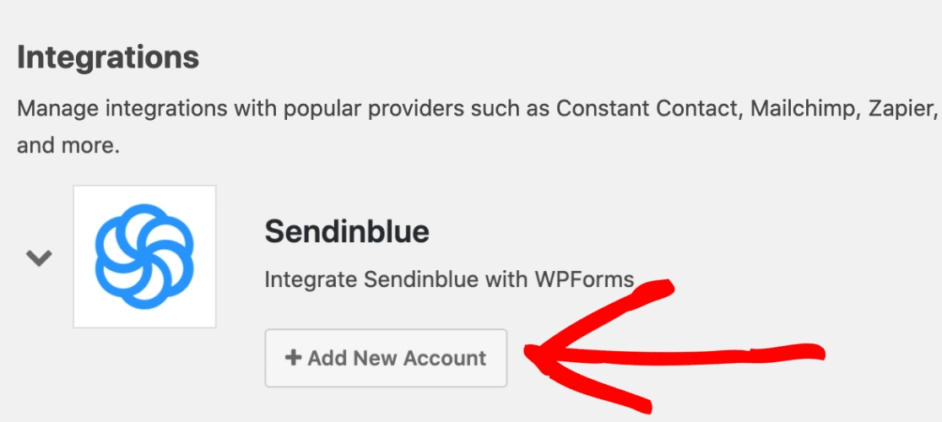Click the plus icon on Add New Account
Viewport: 942px width, 422px height.
[x=293, y=358]
